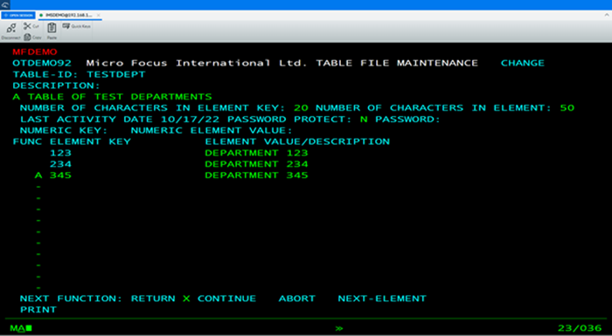612x336 pixels.
Task: Click the Disconnect icon in toolbar
Action: (10, 29)
